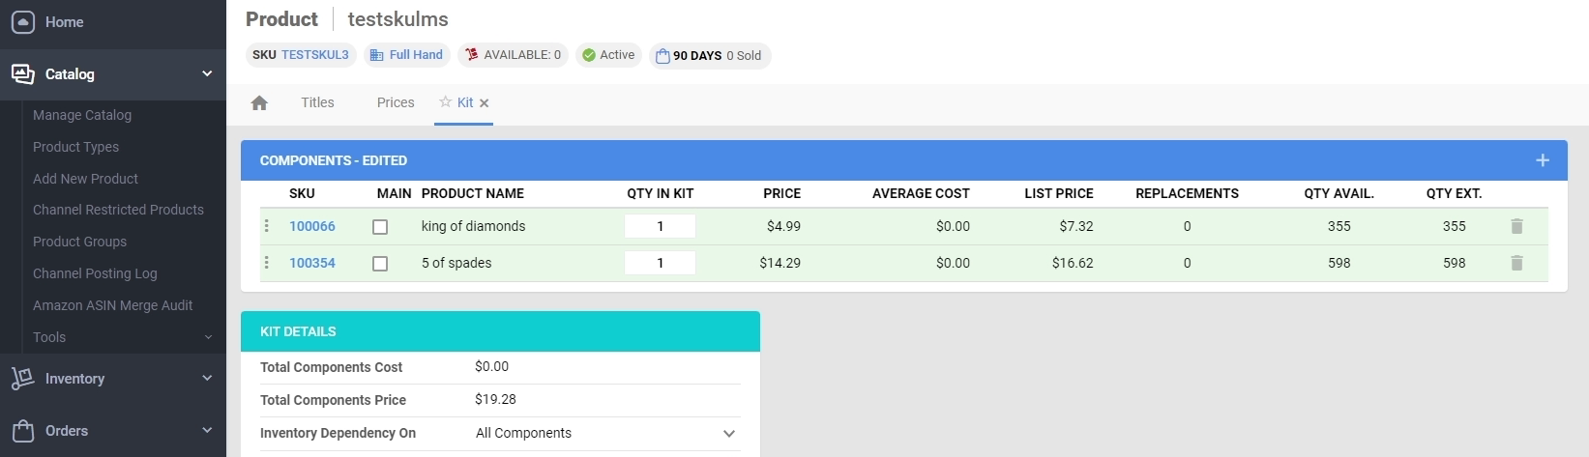Close the Kit tab
Viewport: 1589px width, 457px height.
(485, 103)
